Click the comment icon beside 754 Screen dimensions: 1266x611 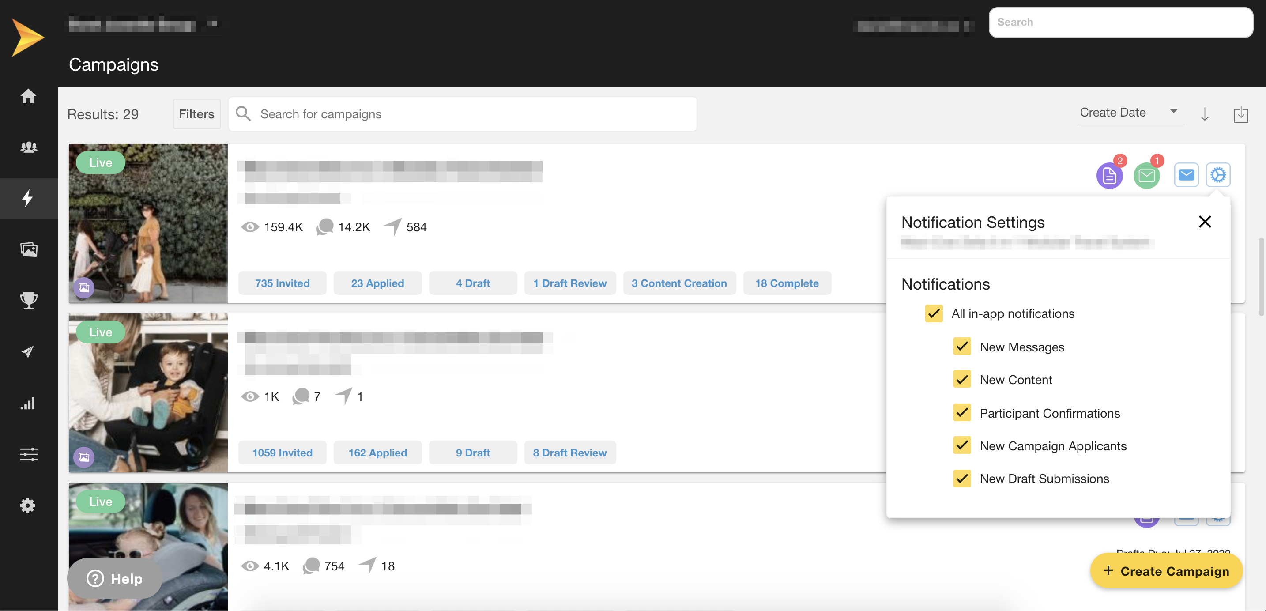click(311, 566)
